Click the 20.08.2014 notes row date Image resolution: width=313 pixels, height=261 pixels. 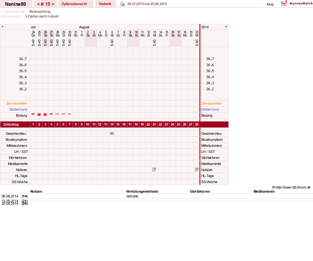(10, 203)
